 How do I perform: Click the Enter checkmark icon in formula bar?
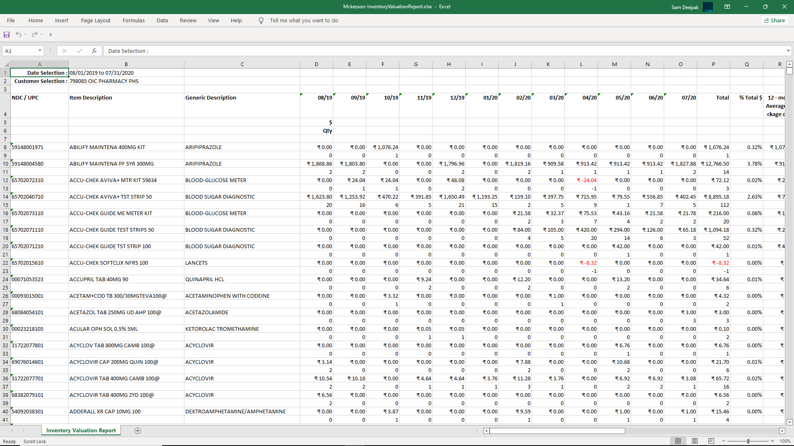(79, 51)
